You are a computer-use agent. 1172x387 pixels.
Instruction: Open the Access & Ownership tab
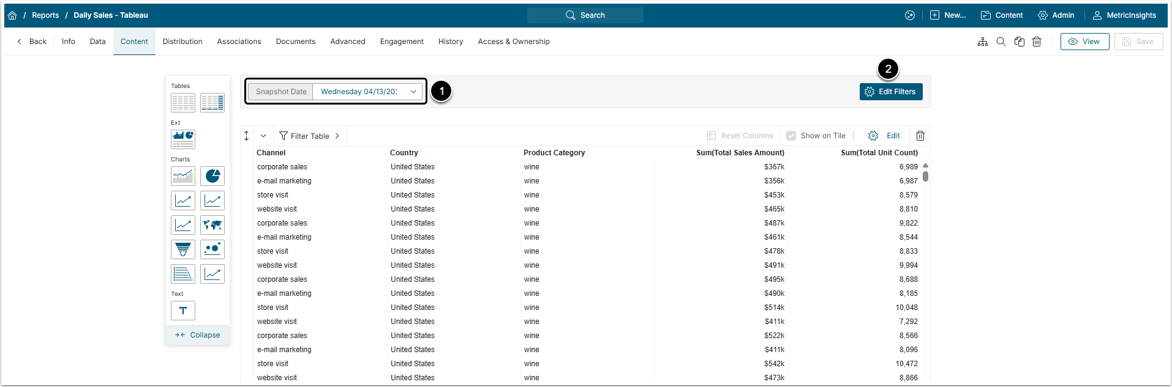[x=514, y=42]
